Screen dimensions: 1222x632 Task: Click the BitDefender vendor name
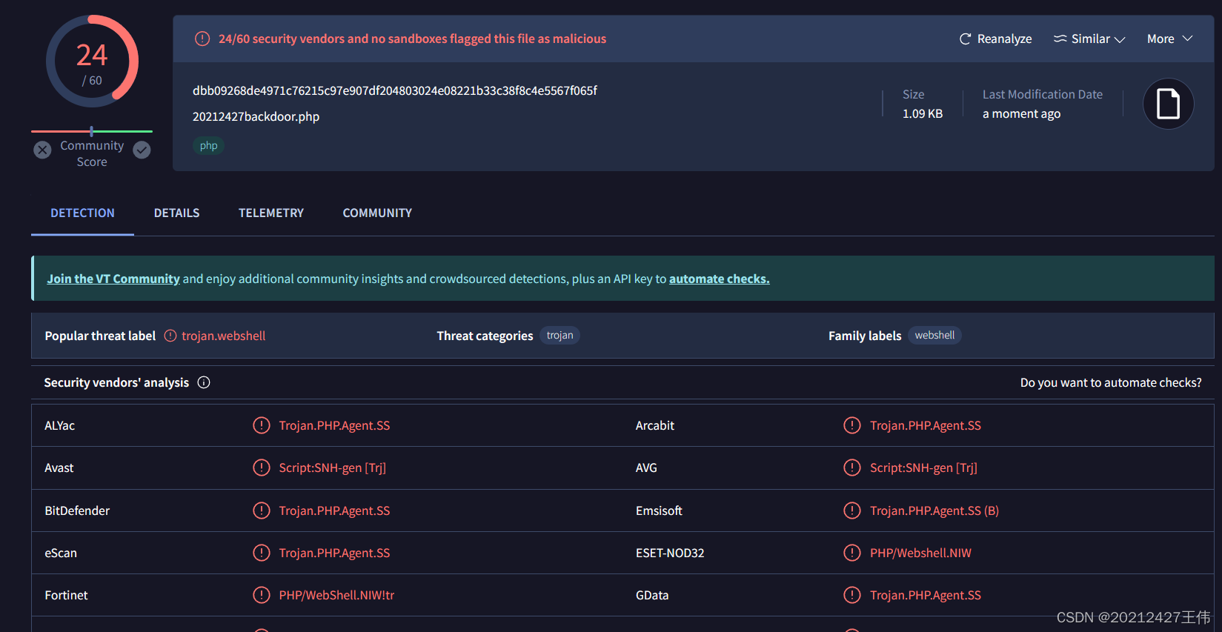tap(77, 510)
